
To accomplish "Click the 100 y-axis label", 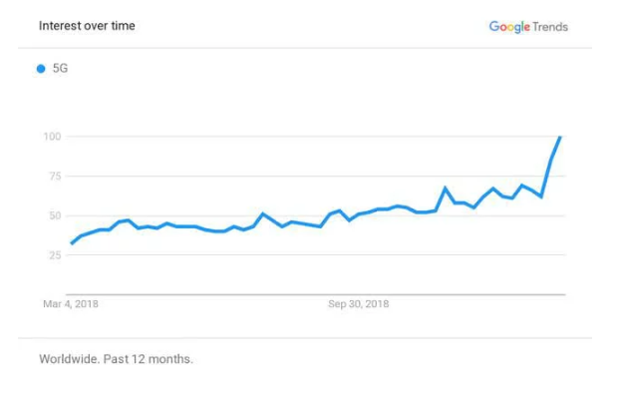I will pyautogui.click(x=53, y=136).
